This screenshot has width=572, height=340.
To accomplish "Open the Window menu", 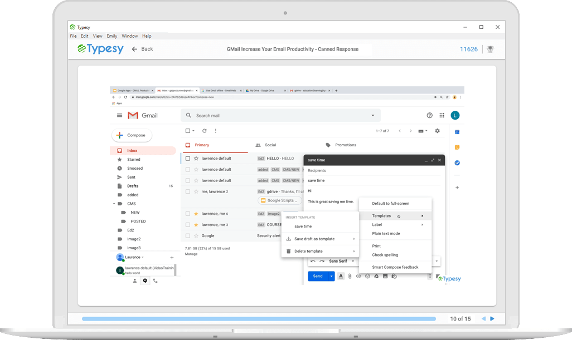I will (129, 36).
